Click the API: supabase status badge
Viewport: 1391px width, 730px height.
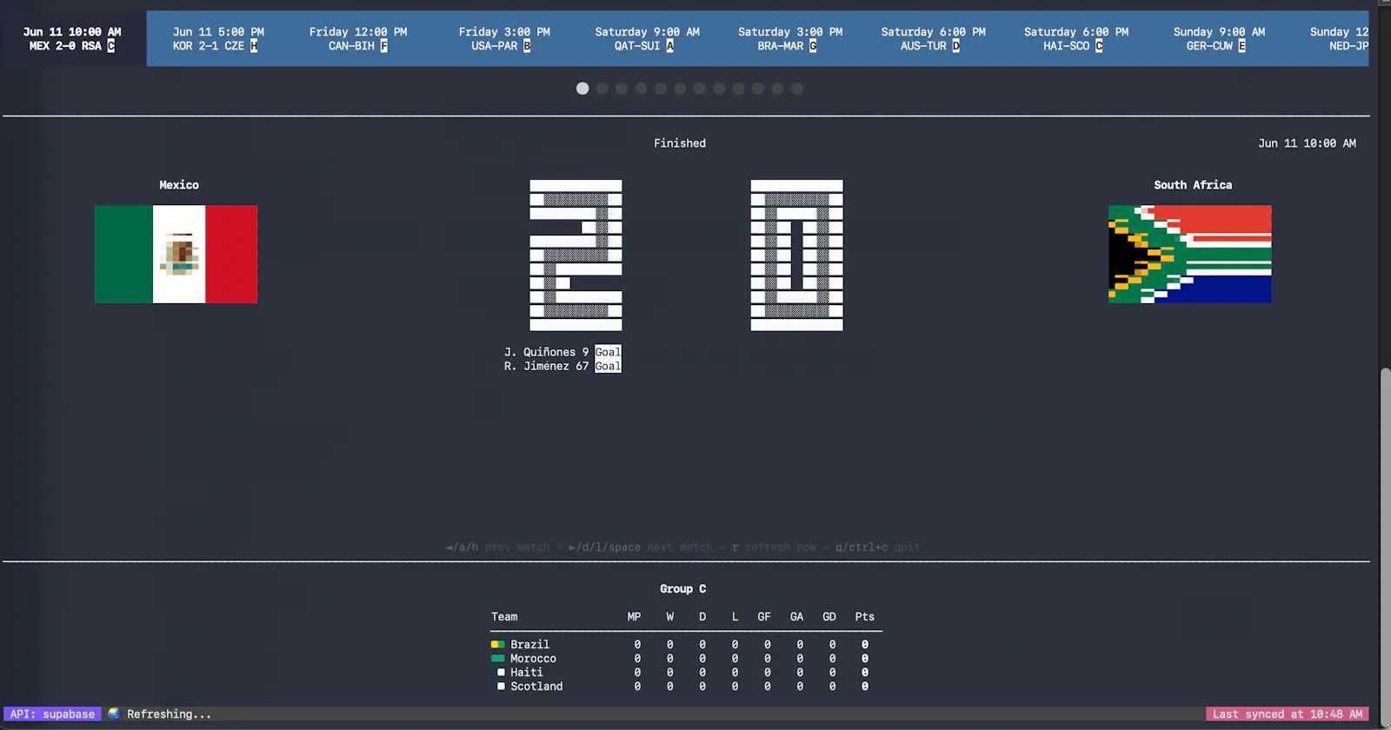(52, 714)
